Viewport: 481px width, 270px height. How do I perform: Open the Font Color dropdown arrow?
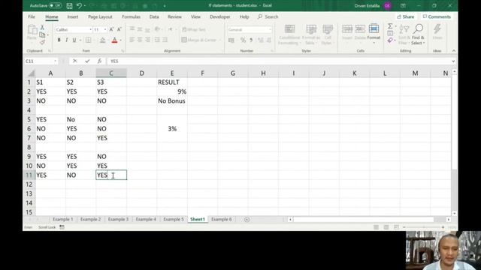point(121,40)
